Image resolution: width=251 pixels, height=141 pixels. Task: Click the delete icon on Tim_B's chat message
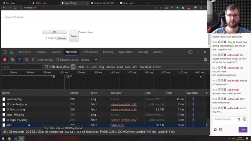225,42
